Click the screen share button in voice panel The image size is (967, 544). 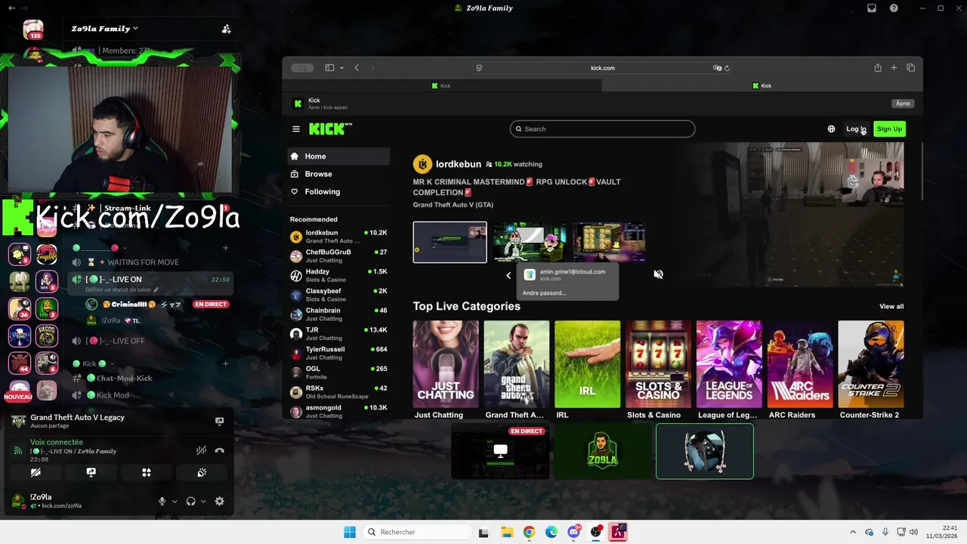click(x=91, y=472)
